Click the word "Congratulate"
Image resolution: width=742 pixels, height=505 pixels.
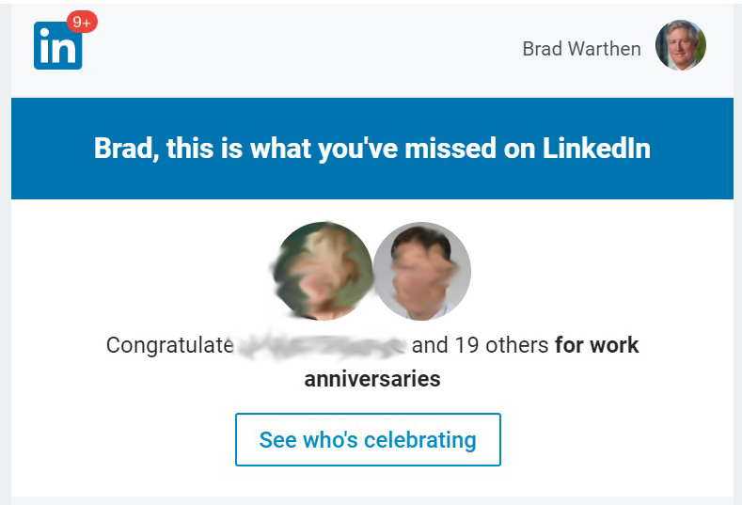pyautogui.click(x=170, y=345)
